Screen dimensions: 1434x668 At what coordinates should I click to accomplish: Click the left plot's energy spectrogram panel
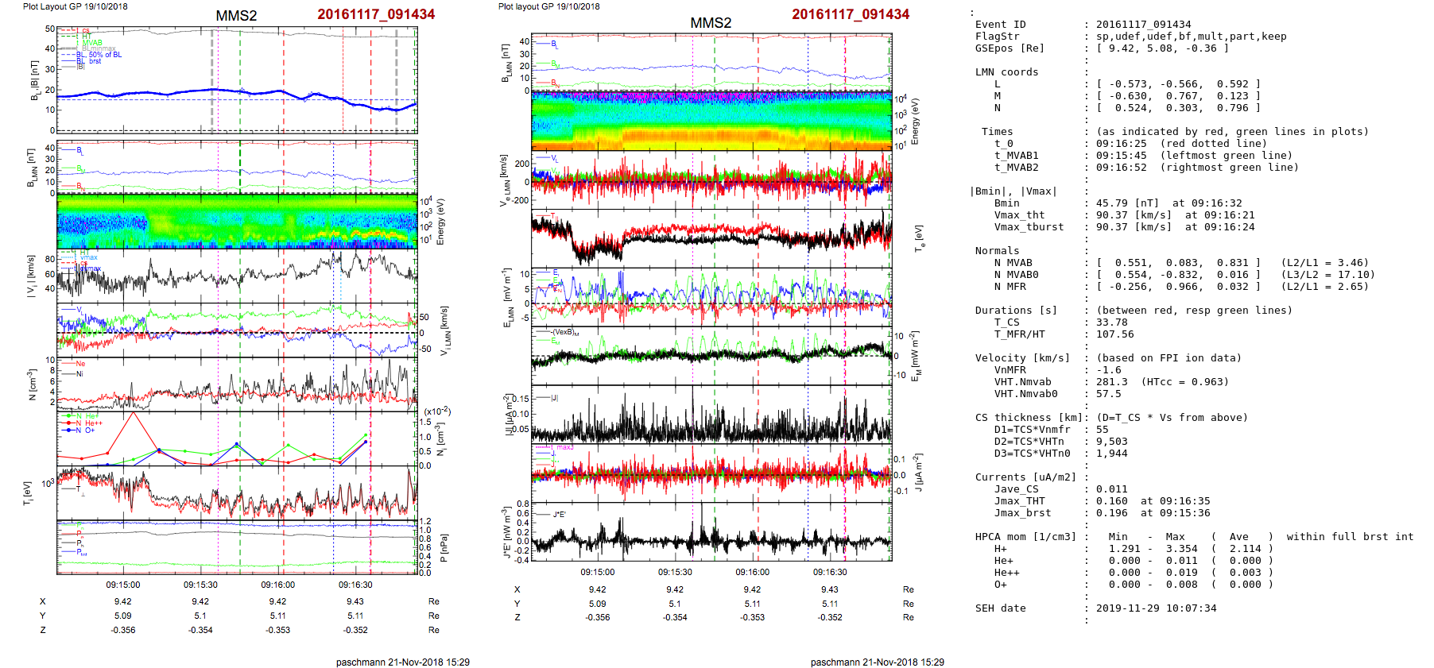[237, 222]
